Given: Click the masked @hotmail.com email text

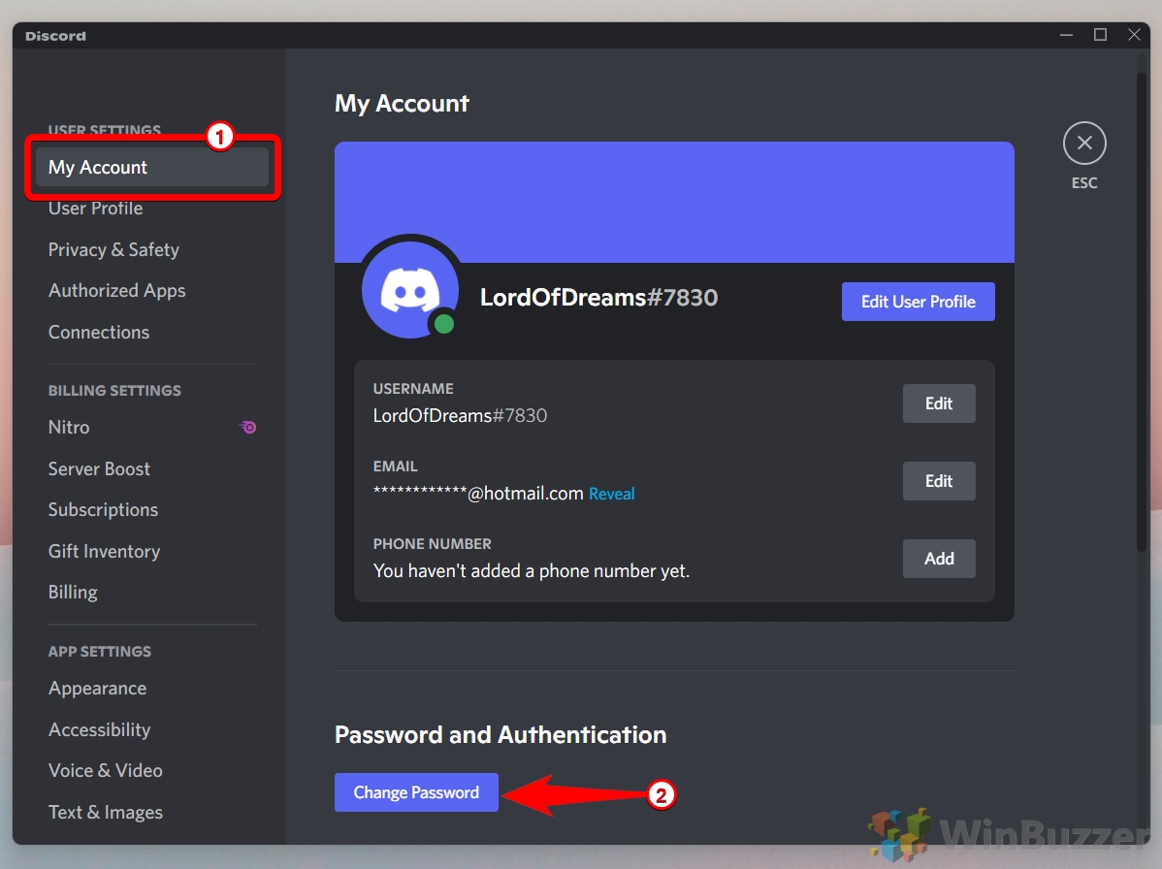Looking at the screenshot, I should pyautogui.click(x=478, y=494).
